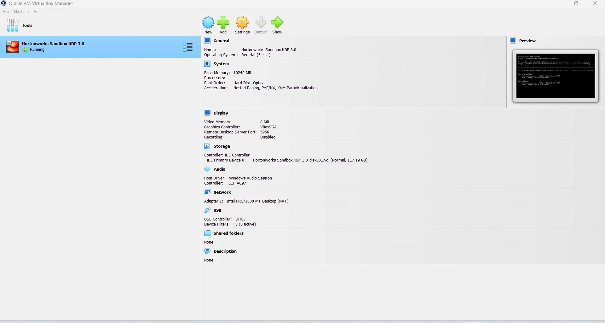The height and width of the screenshot is (323, 605).
Task: Click the USB section plug icon
Action: tap(207, 210)
